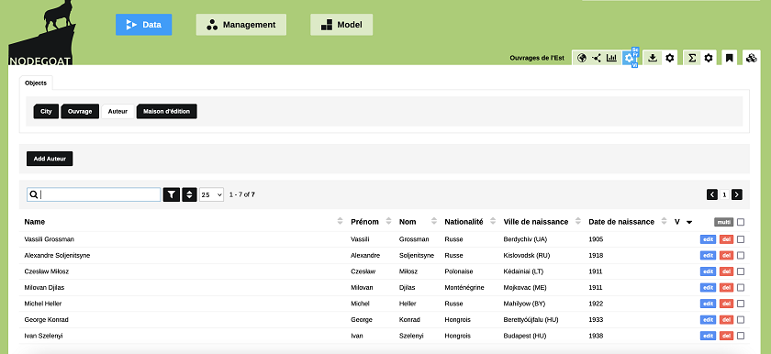Click the cubes project icon
The image size is (771, 354).
coord(751,58)
